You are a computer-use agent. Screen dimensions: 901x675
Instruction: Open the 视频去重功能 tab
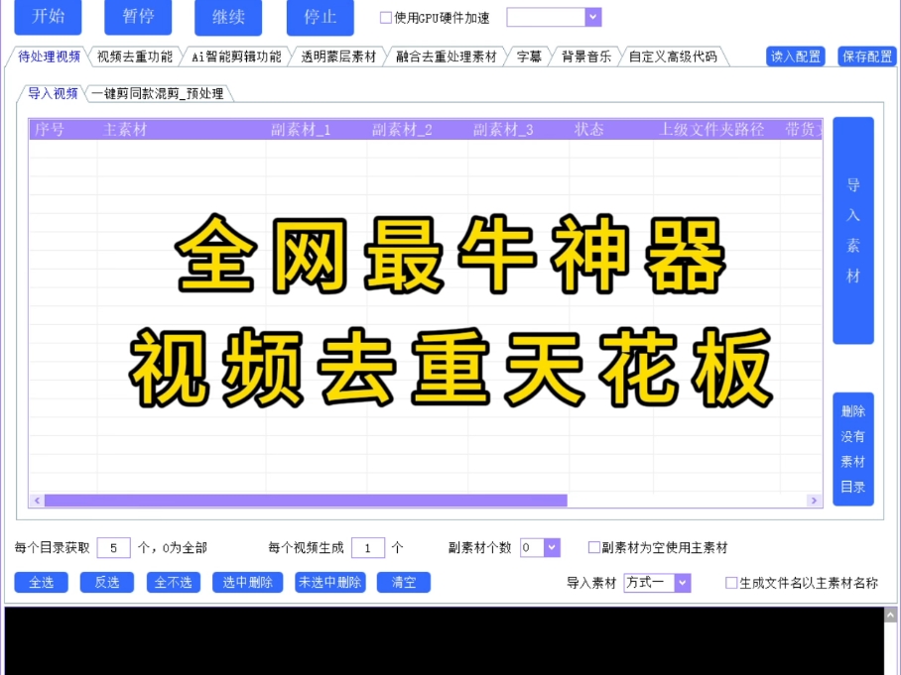(135, 56)
